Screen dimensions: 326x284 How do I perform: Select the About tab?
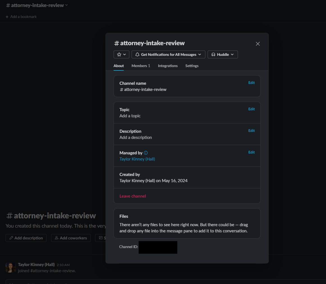tap(118, 66)
